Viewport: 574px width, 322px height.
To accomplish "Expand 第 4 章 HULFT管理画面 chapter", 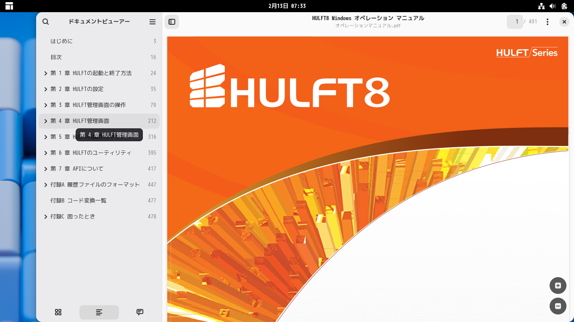I will point(45,121).
